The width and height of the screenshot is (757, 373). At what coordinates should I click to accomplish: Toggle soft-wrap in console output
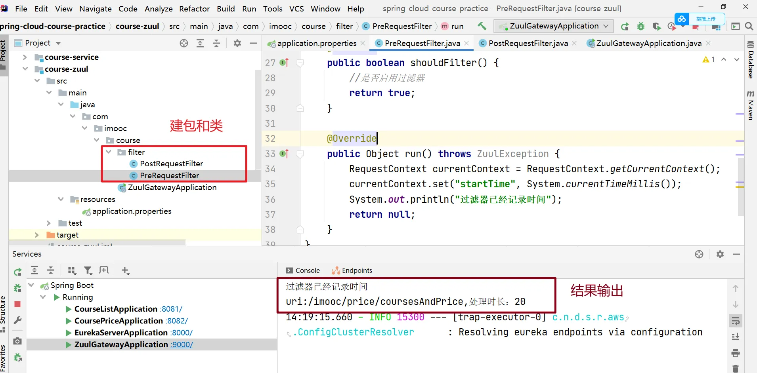point(736,321)
